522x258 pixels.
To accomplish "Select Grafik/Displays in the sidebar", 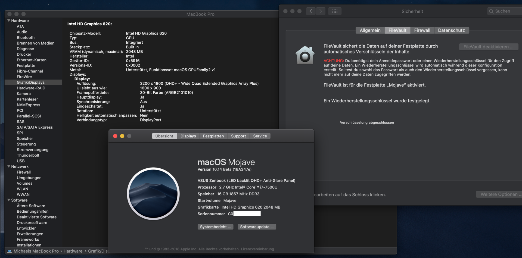I will [33, 82].
